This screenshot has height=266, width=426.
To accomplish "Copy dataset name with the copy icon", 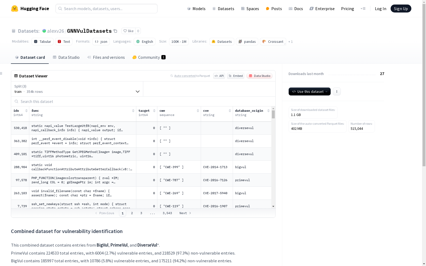I will (115, 31).
